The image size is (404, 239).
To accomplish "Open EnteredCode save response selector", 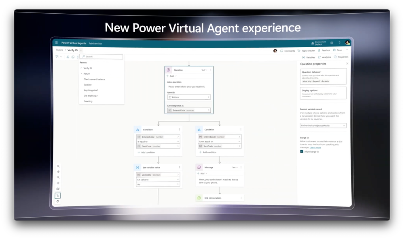I will [x=189, y=110].
